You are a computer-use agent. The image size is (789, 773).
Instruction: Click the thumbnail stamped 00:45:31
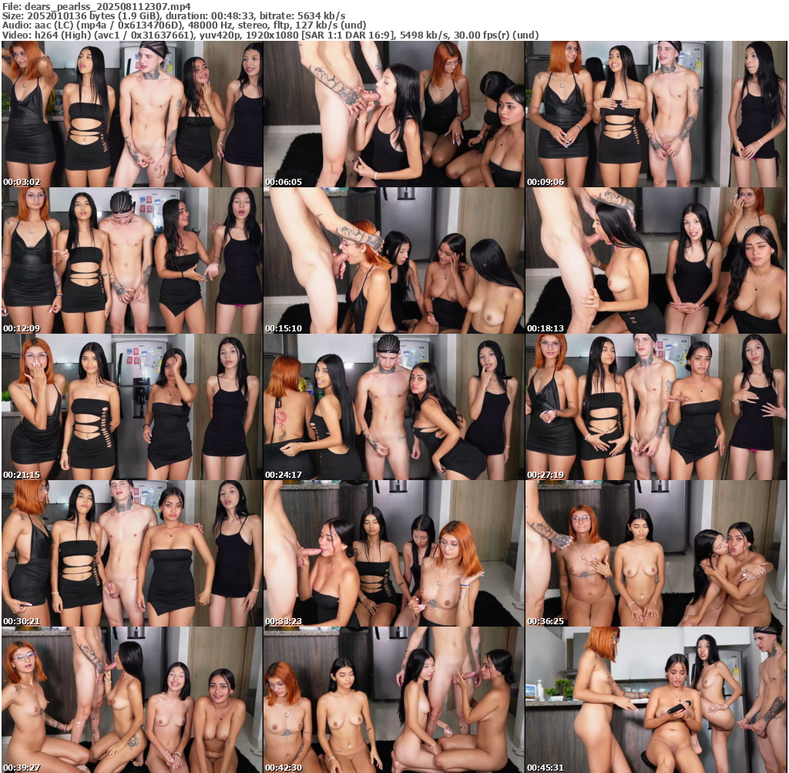pyautogui.click(x=656, y=700)
